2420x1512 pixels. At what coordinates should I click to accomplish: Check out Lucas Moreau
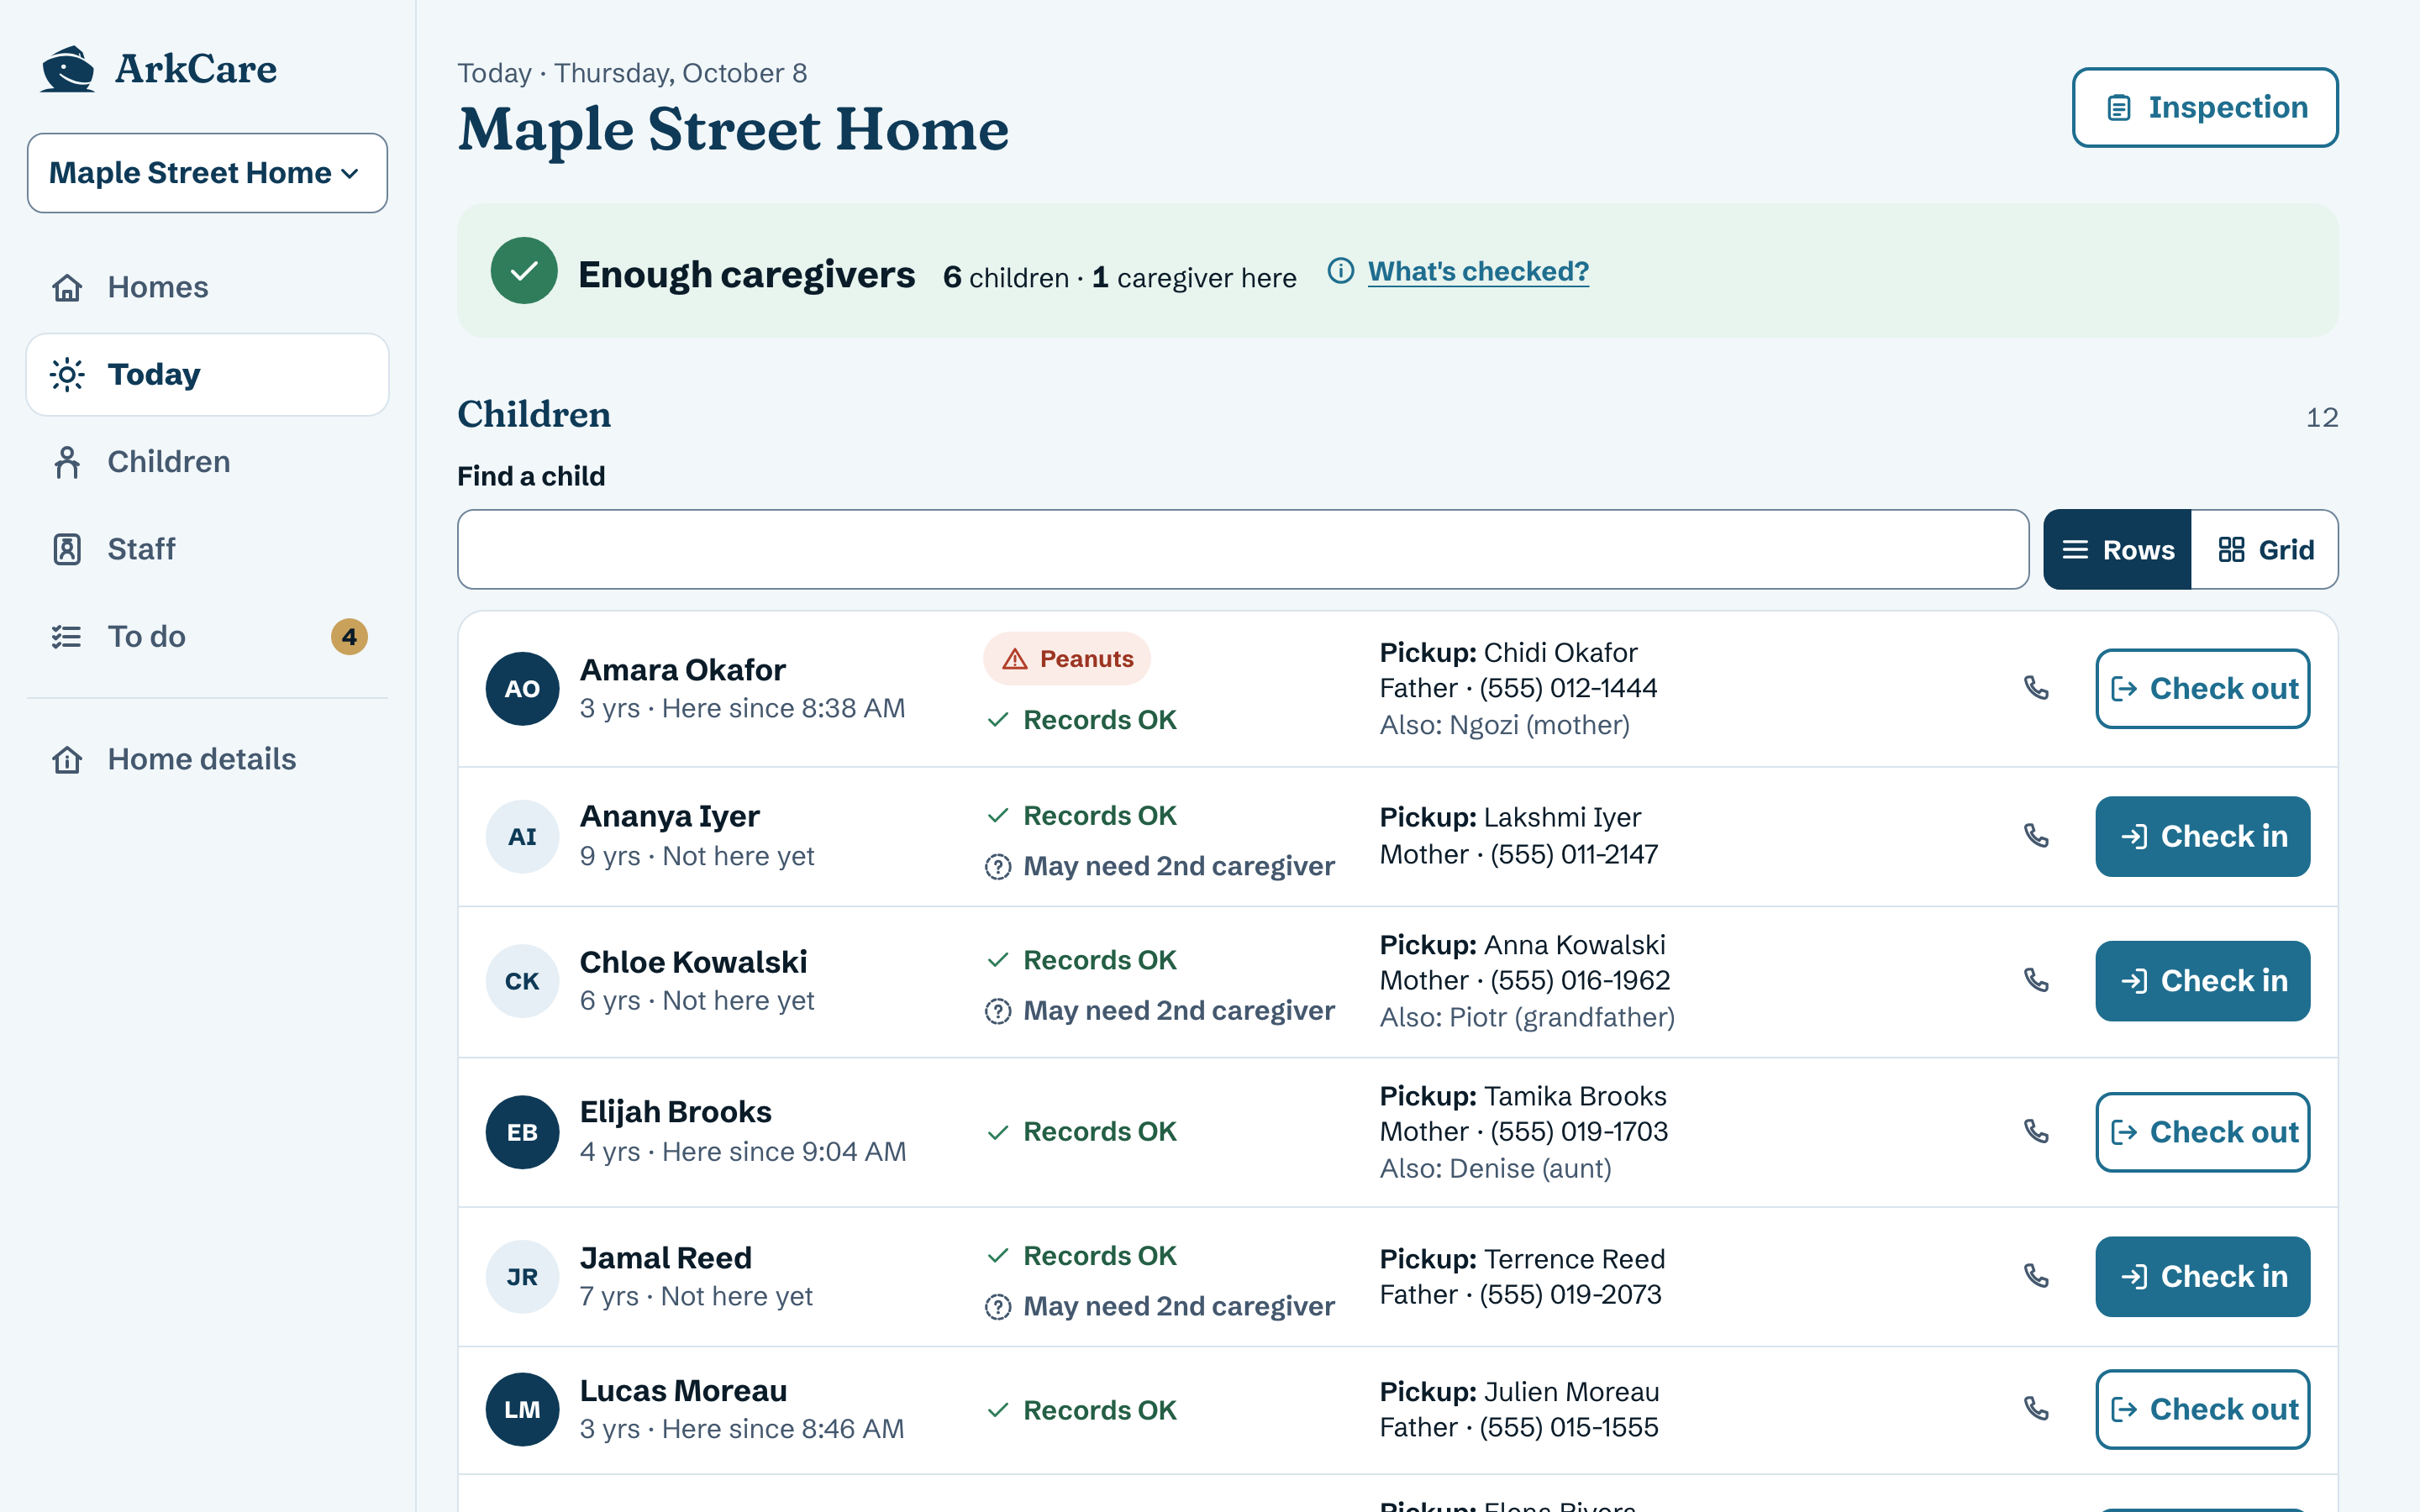2203,1408
